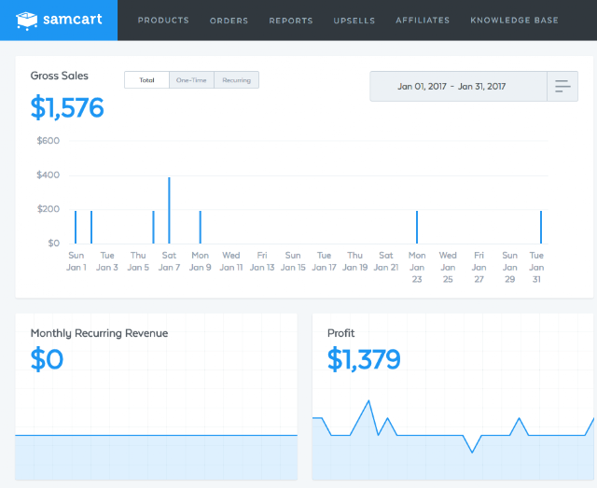Click the SamCart cart logo icon
This screenshot has width=597, height=488.
point(27,21)
